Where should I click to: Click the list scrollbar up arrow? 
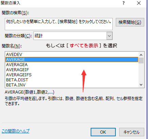(x=141, y=55)
